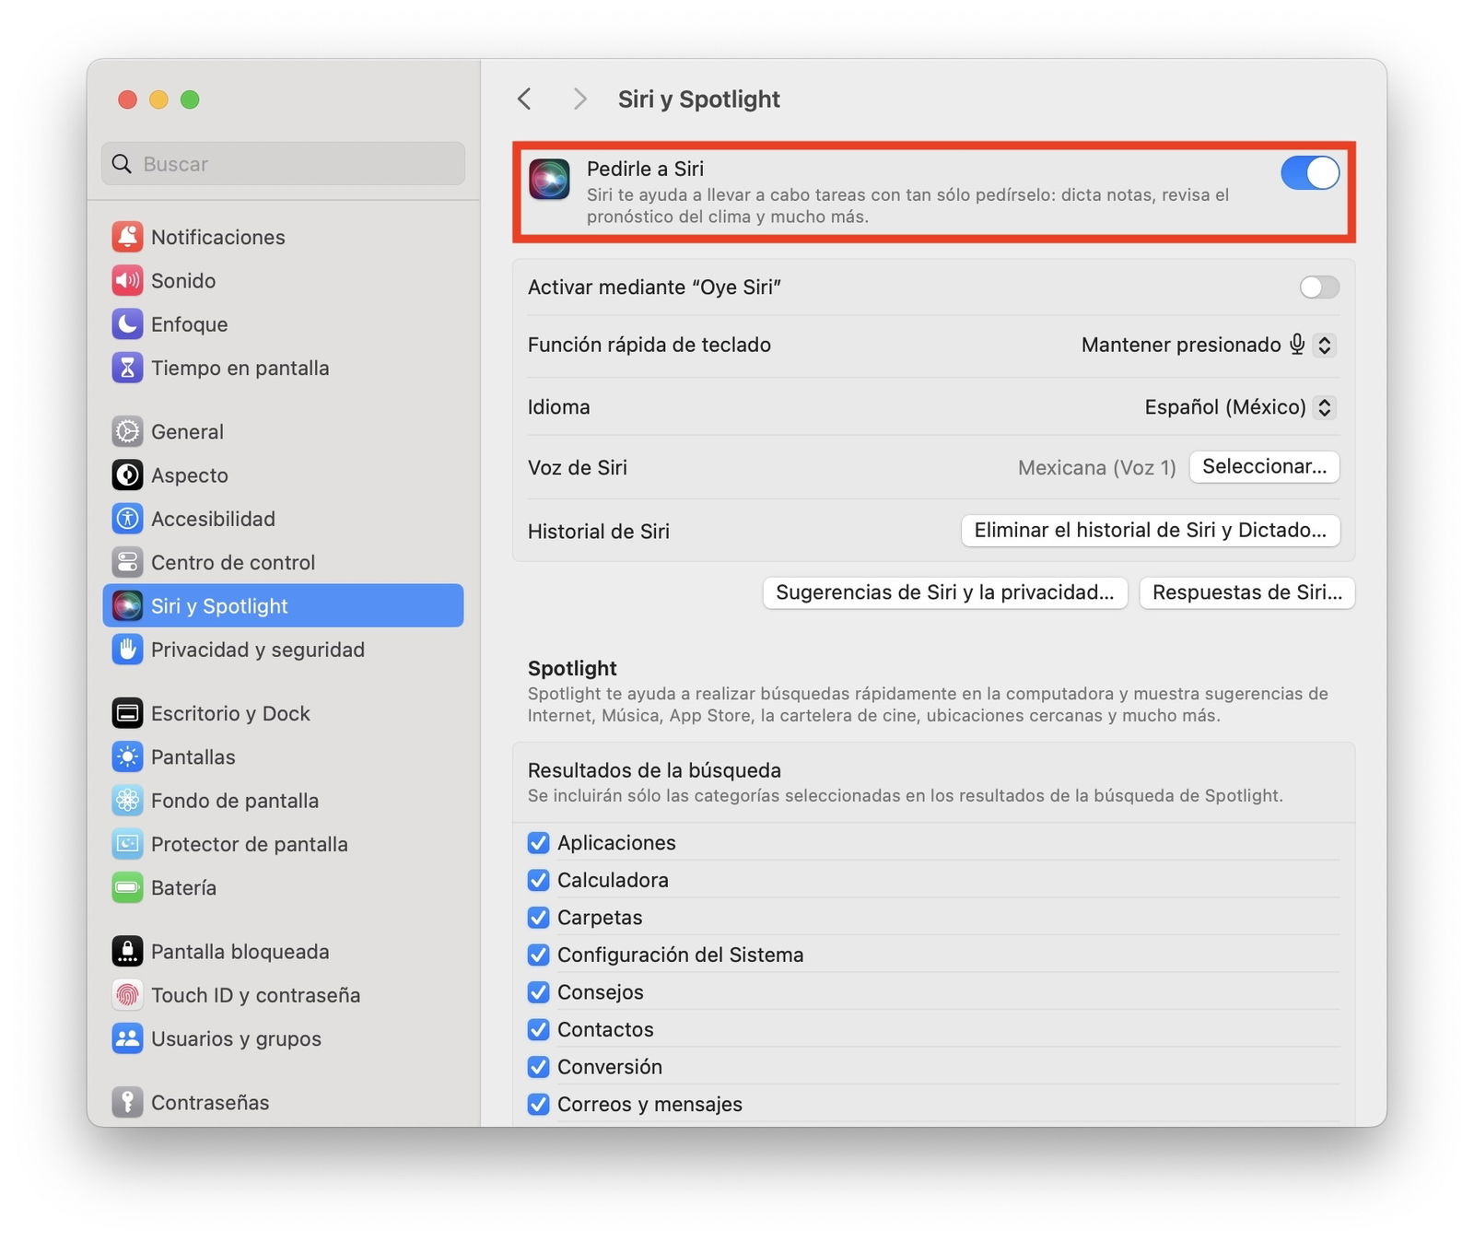This screenshot has width=1474, height=1242.
Task: Enable Activar mediante "Oye Siri" switch
Action: (1319, 287)
